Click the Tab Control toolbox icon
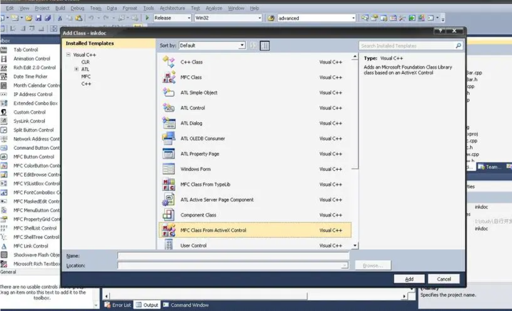The image size is (512, 311). pyautogui.click(x=5, y=50)
